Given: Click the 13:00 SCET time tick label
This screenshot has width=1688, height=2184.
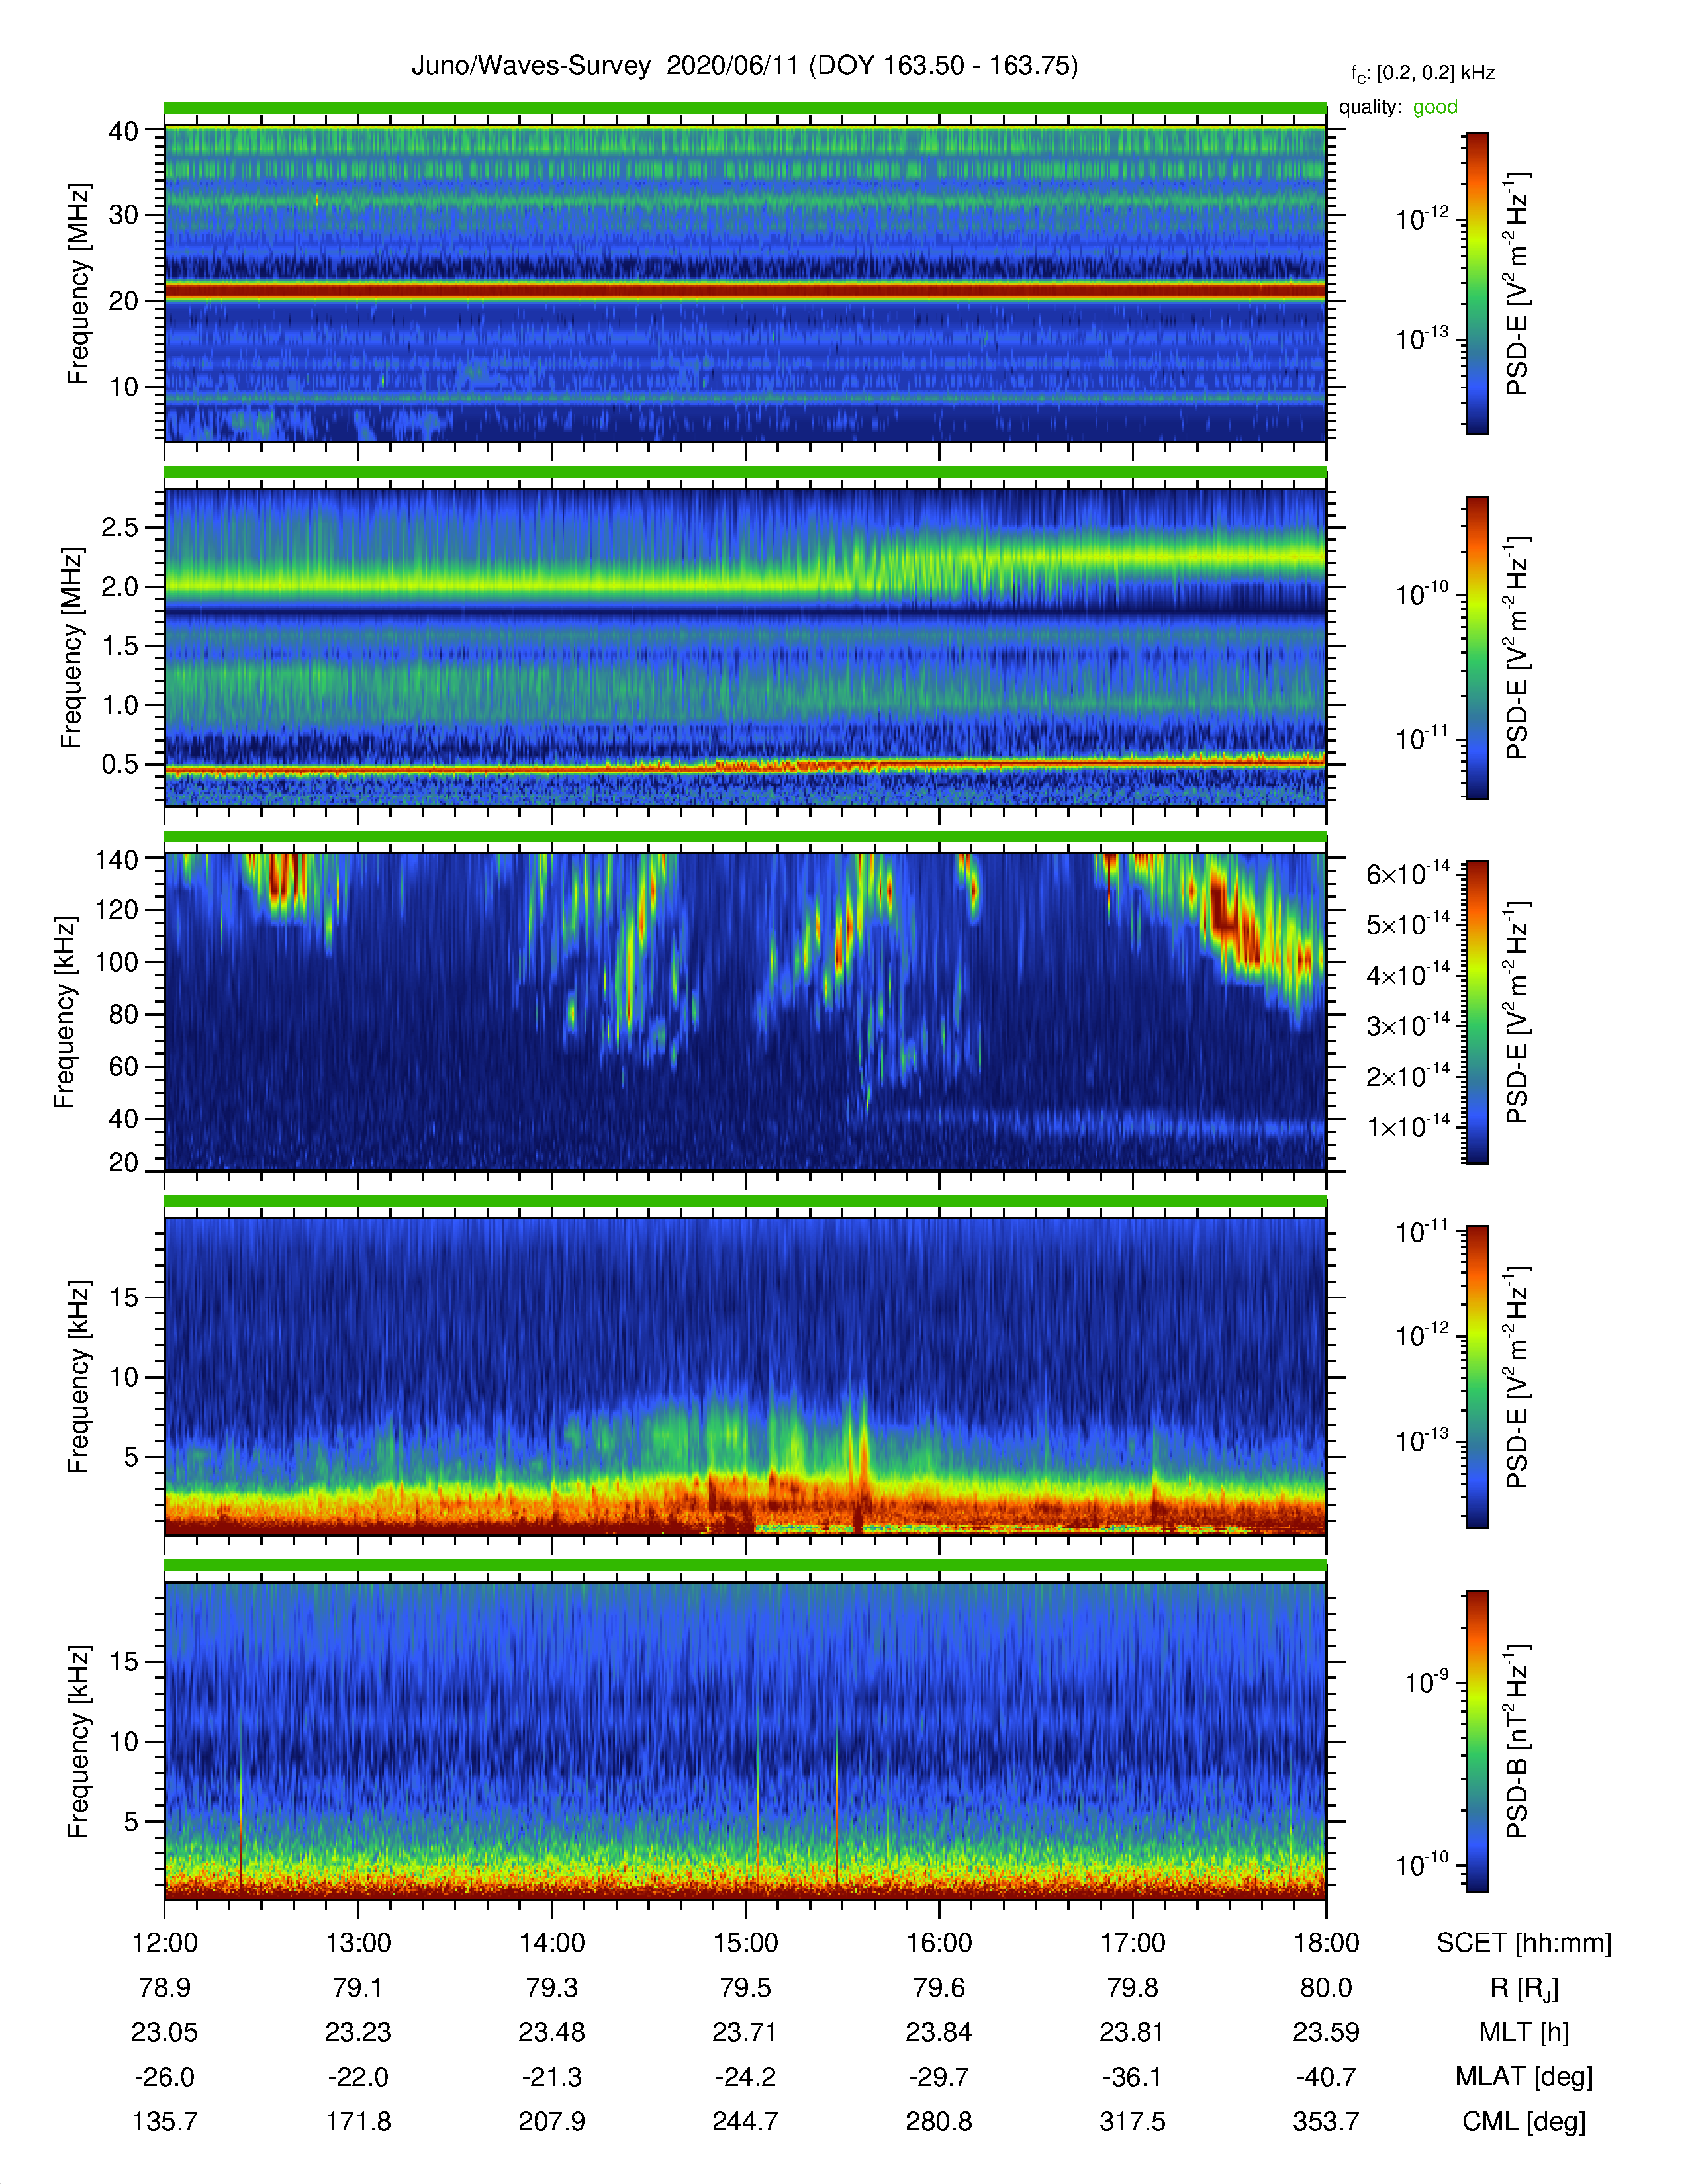Looking at the screenshot, I should [358, 1943].
